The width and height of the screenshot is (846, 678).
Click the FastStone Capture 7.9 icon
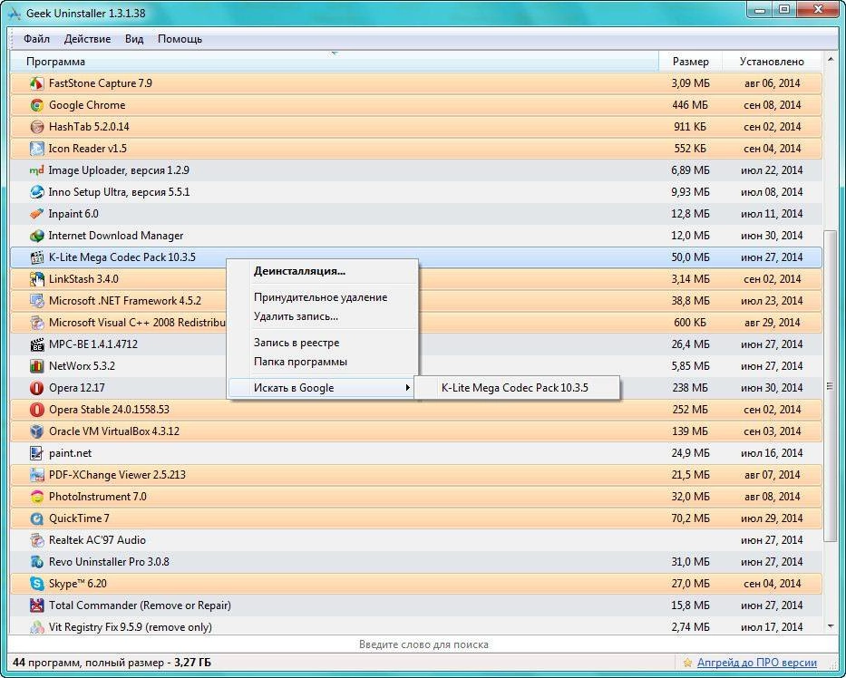pyautogui.click(x=36, y=83)
